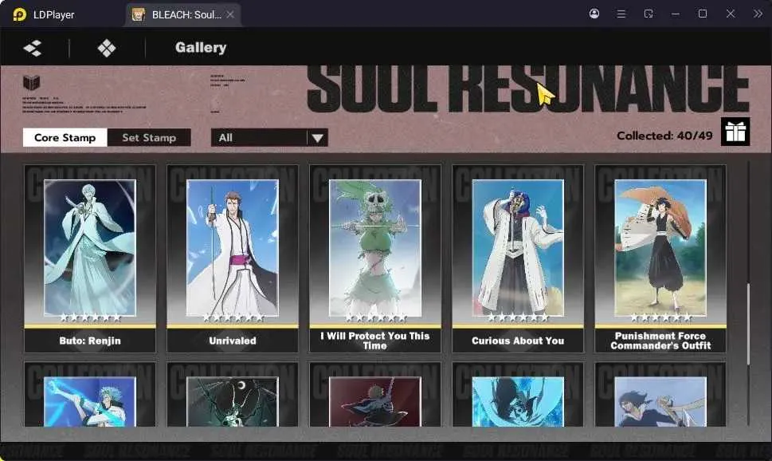This screenshot has height=461, width=772.
Task: Click the book icon under the header
Action: click(x=32, y=82)
